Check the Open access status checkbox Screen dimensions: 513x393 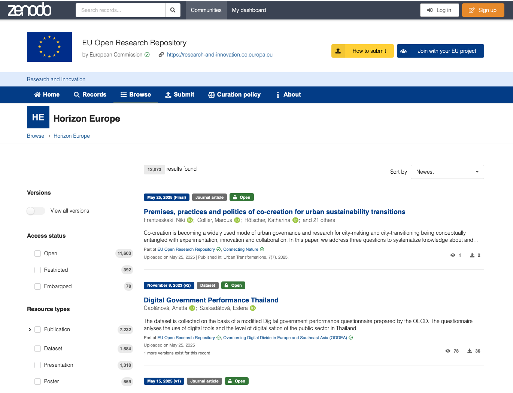point(37,253)
